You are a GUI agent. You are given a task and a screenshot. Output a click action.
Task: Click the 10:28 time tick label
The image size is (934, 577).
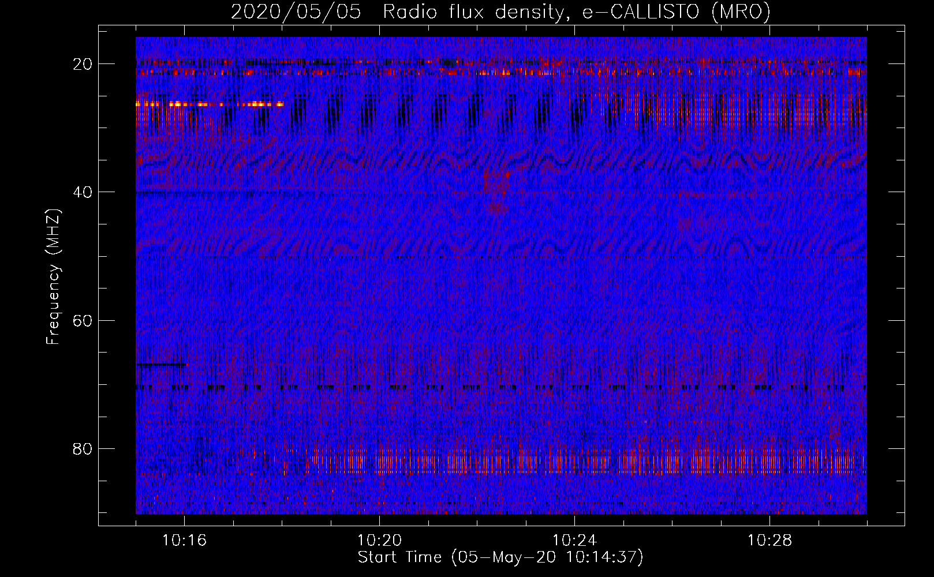769,541
